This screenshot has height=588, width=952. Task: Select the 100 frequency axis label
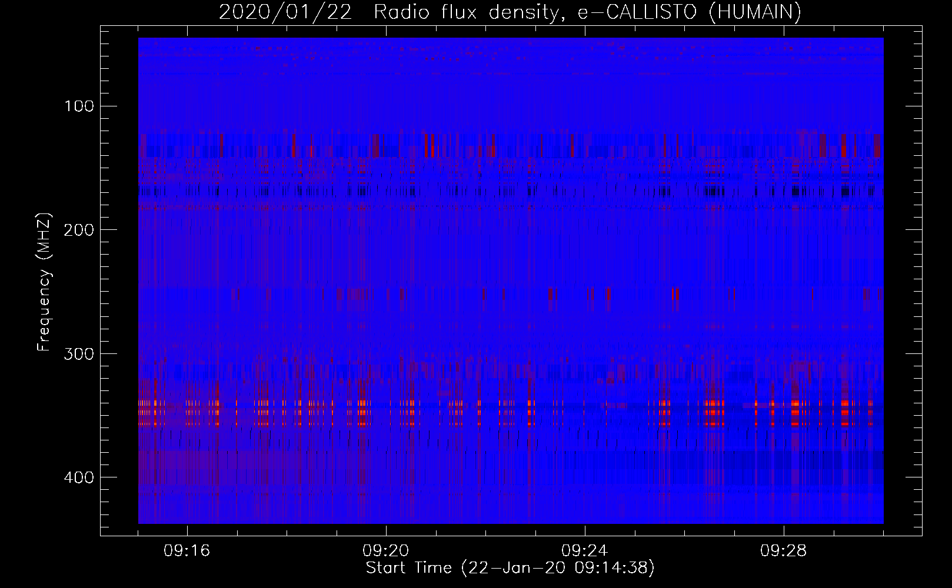[x=79, y=106]
